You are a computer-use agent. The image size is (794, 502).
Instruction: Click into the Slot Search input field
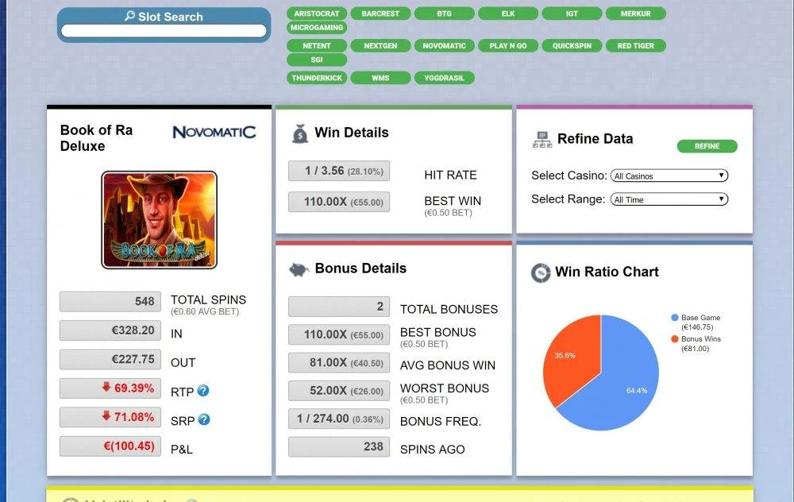coord(164,31)
